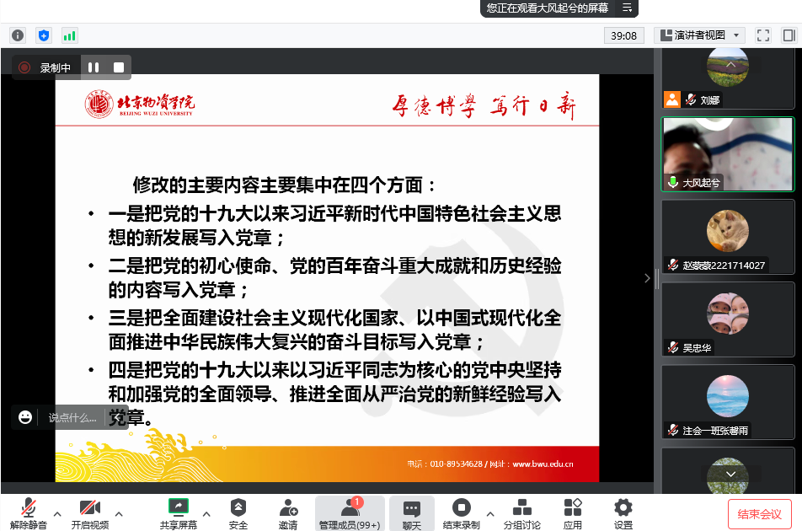This screenshot has width=802, height=531.
Task: Toggle the right side panel layout icon
Action: 789,35
